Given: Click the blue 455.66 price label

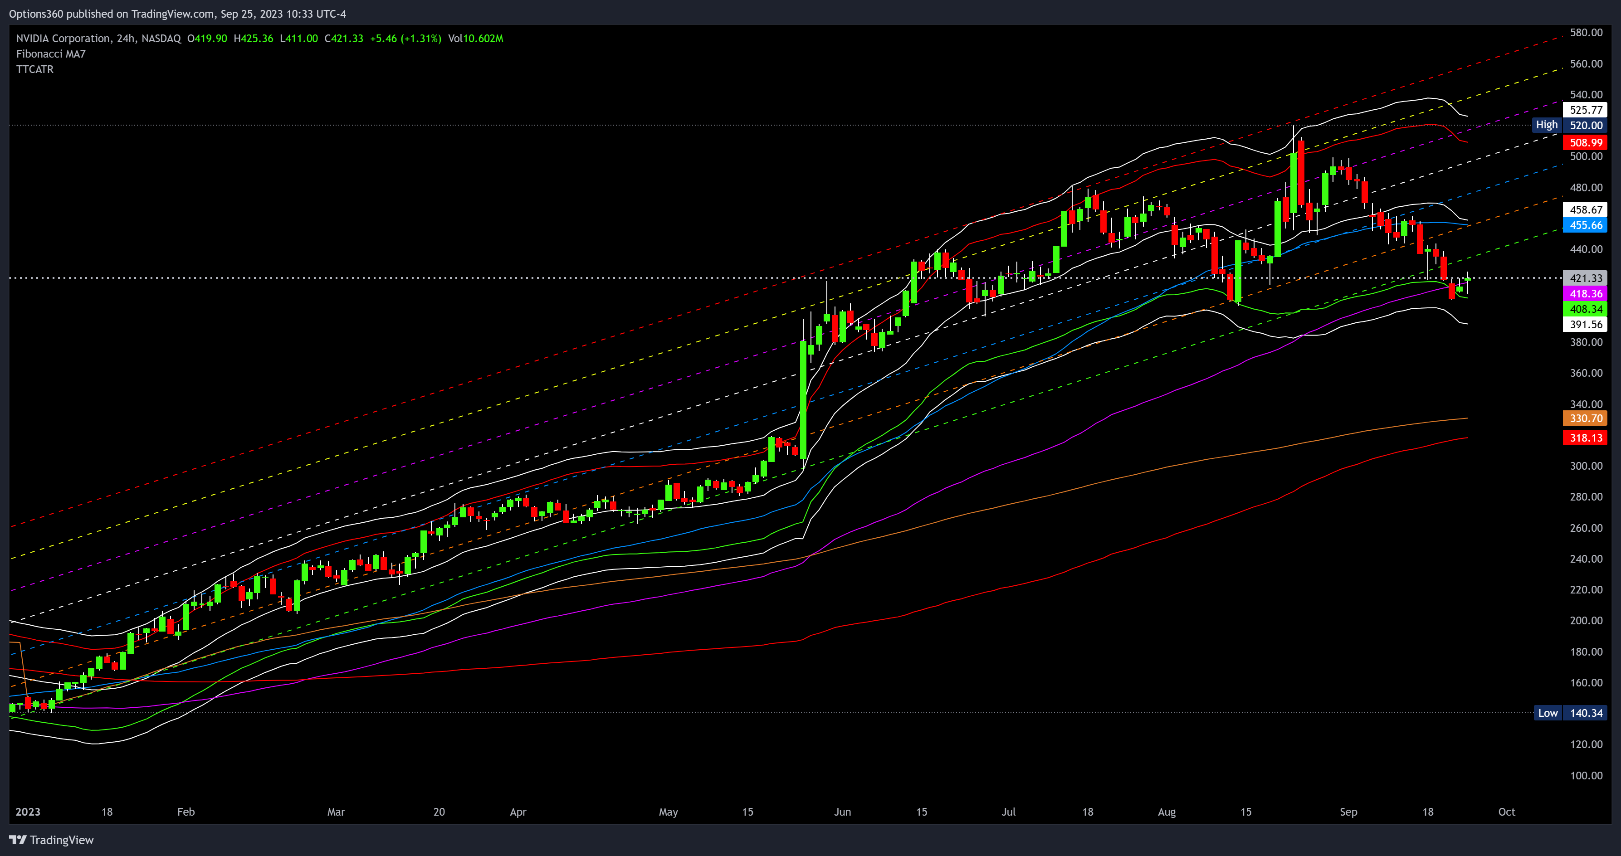Looking at the screenshot, I should pyautogui.click(x=1585, y=225).
